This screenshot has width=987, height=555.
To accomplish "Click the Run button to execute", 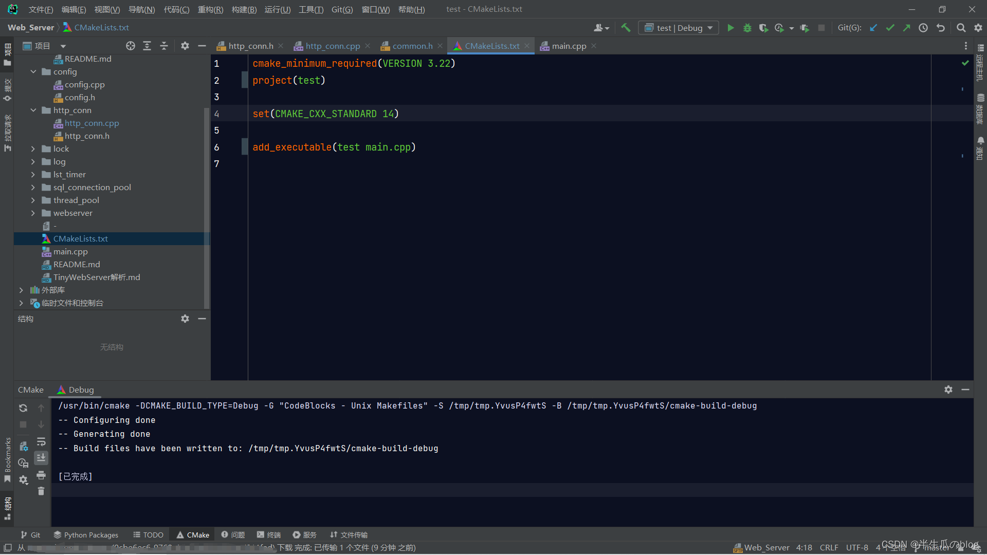I will (731, 28).
